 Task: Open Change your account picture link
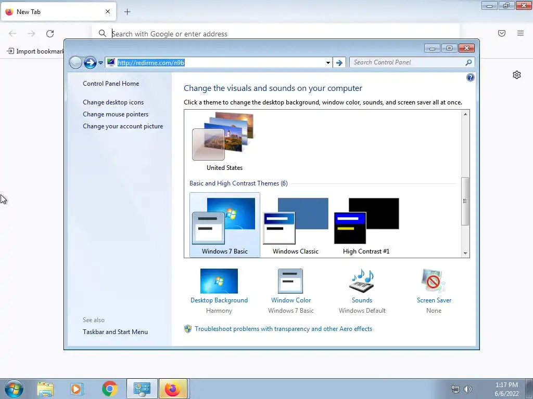[123, 126]
